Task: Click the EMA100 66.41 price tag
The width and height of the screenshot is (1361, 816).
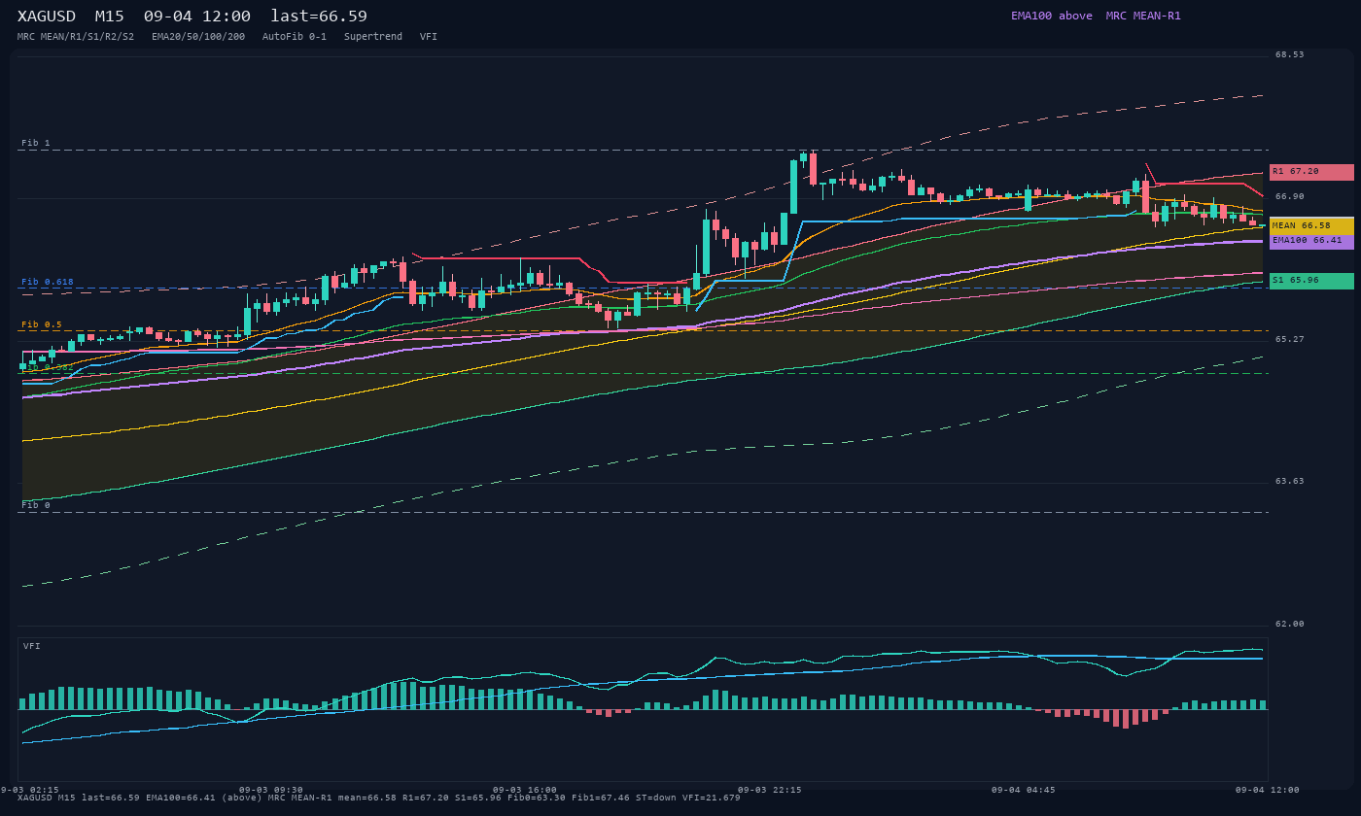Action: click(1311, 241)
